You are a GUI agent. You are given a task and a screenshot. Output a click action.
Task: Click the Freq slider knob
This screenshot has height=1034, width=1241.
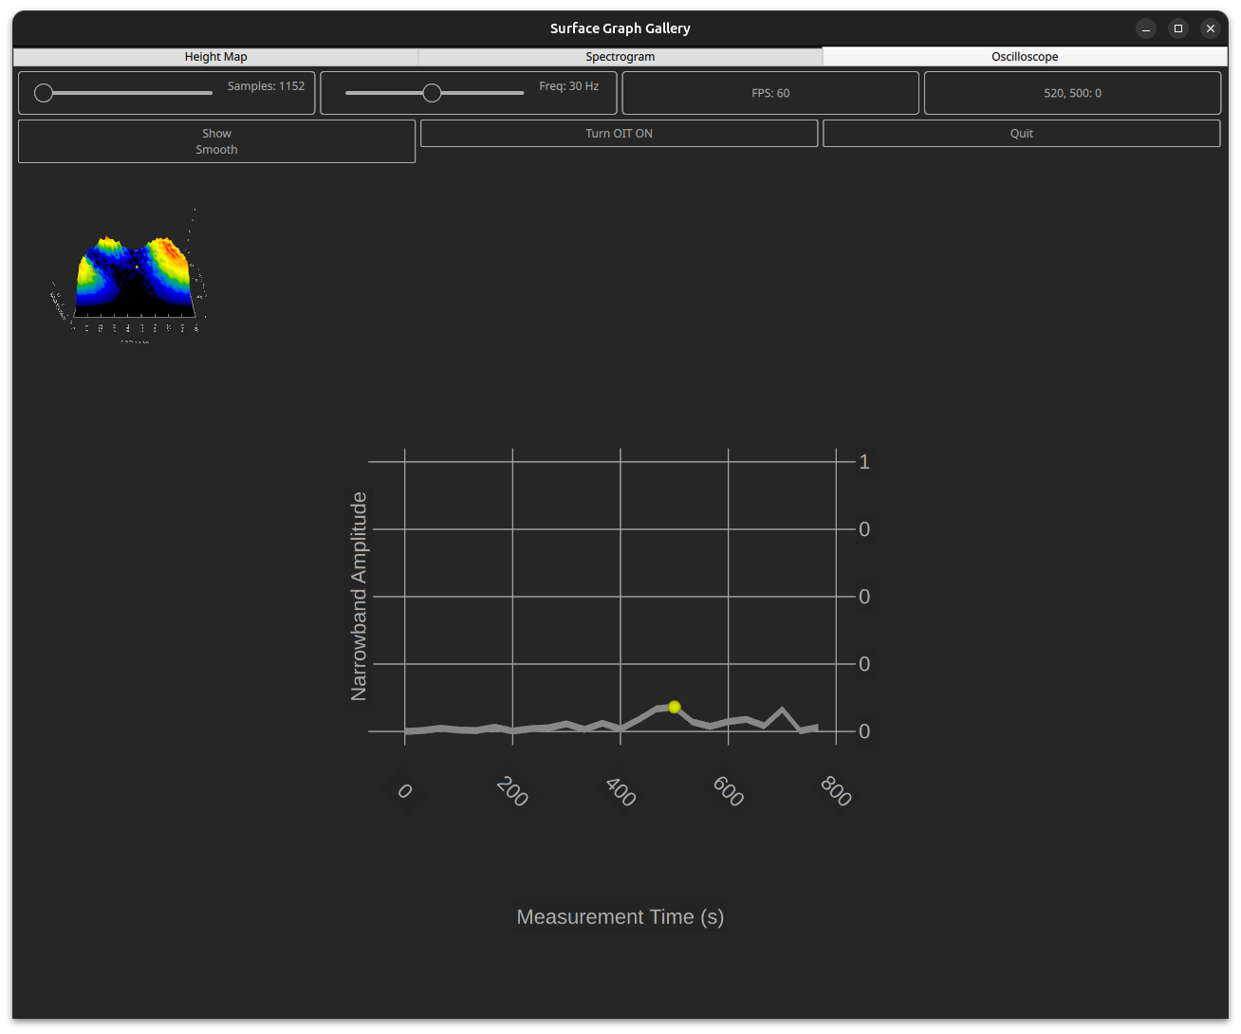[432, 93]
